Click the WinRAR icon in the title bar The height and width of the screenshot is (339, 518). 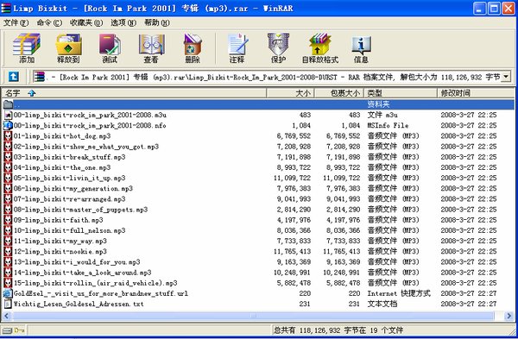pyautogui.click(x=6, y=8)
